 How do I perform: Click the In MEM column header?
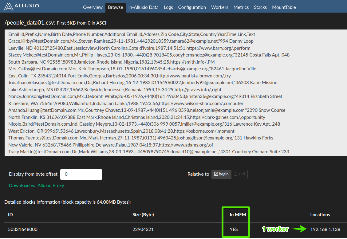click(x=238, y=215)
